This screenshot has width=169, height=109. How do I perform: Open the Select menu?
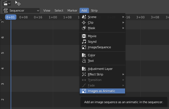tap(59, 11)
